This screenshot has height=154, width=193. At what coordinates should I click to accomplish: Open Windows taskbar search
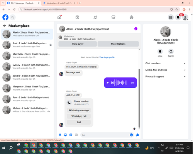pos(11,148)
